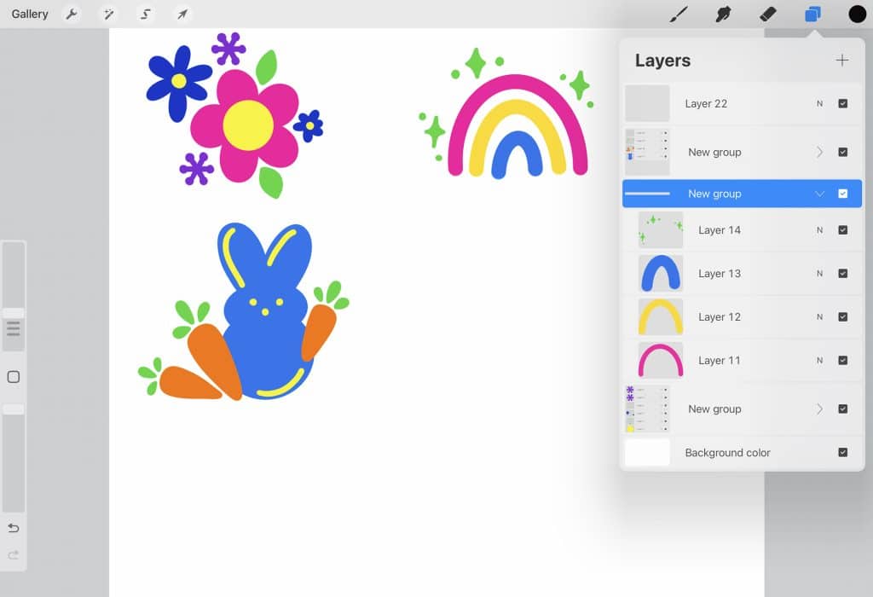Select the 'Background color' label

point(728,453)
